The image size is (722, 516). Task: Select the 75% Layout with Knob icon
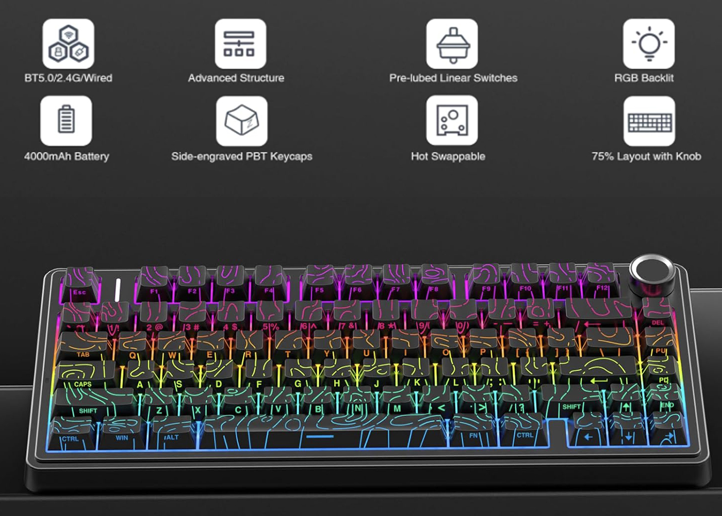click(649, 120)
